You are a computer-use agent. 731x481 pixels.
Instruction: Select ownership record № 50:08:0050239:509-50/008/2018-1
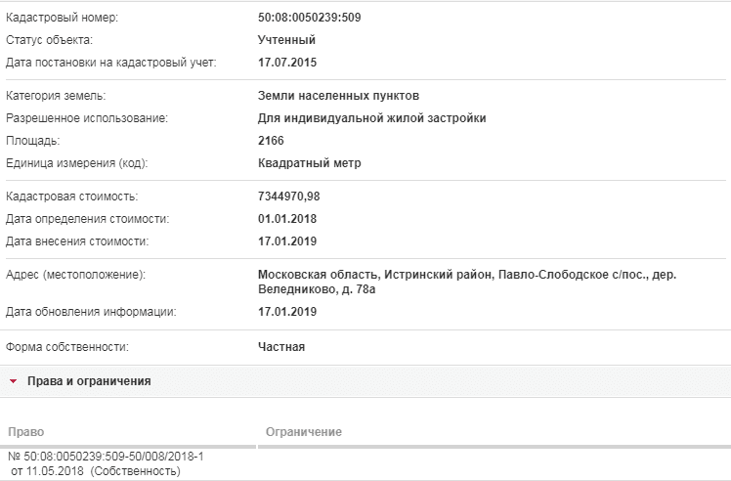click(106, 457)
